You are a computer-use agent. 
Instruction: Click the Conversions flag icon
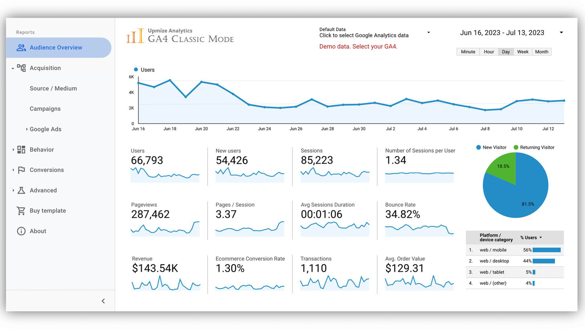(x=21, y=170)
